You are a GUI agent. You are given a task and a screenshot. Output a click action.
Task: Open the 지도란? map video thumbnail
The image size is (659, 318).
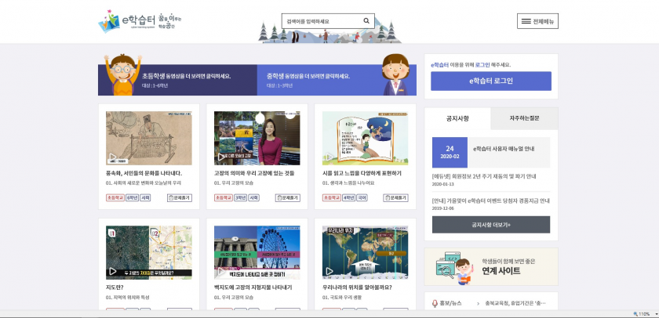(x=148, y=252)
